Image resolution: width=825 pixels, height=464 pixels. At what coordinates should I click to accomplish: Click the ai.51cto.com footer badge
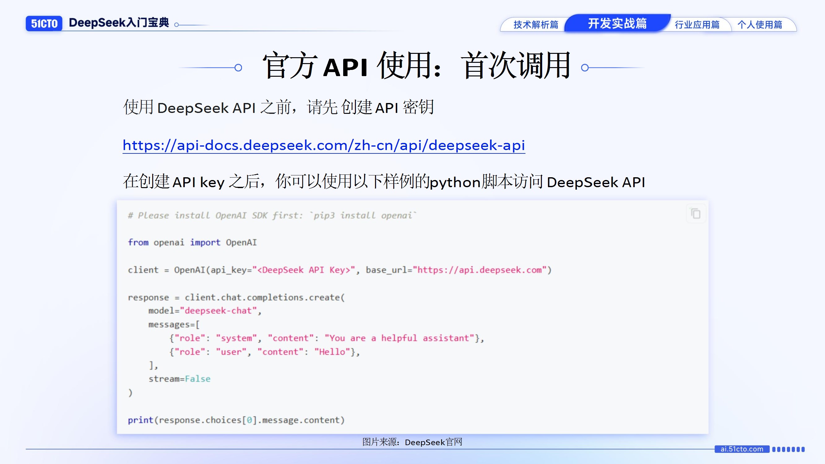[x=742, y=449]
